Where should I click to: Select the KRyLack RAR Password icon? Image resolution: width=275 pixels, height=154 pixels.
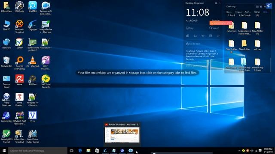pos(19,118)
